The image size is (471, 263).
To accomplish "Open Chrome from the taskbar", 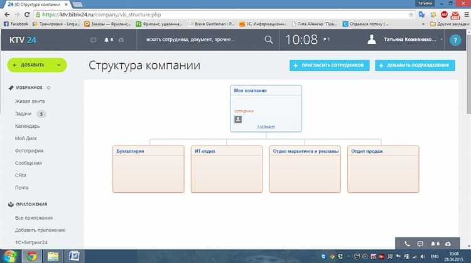I will point(32,256).
